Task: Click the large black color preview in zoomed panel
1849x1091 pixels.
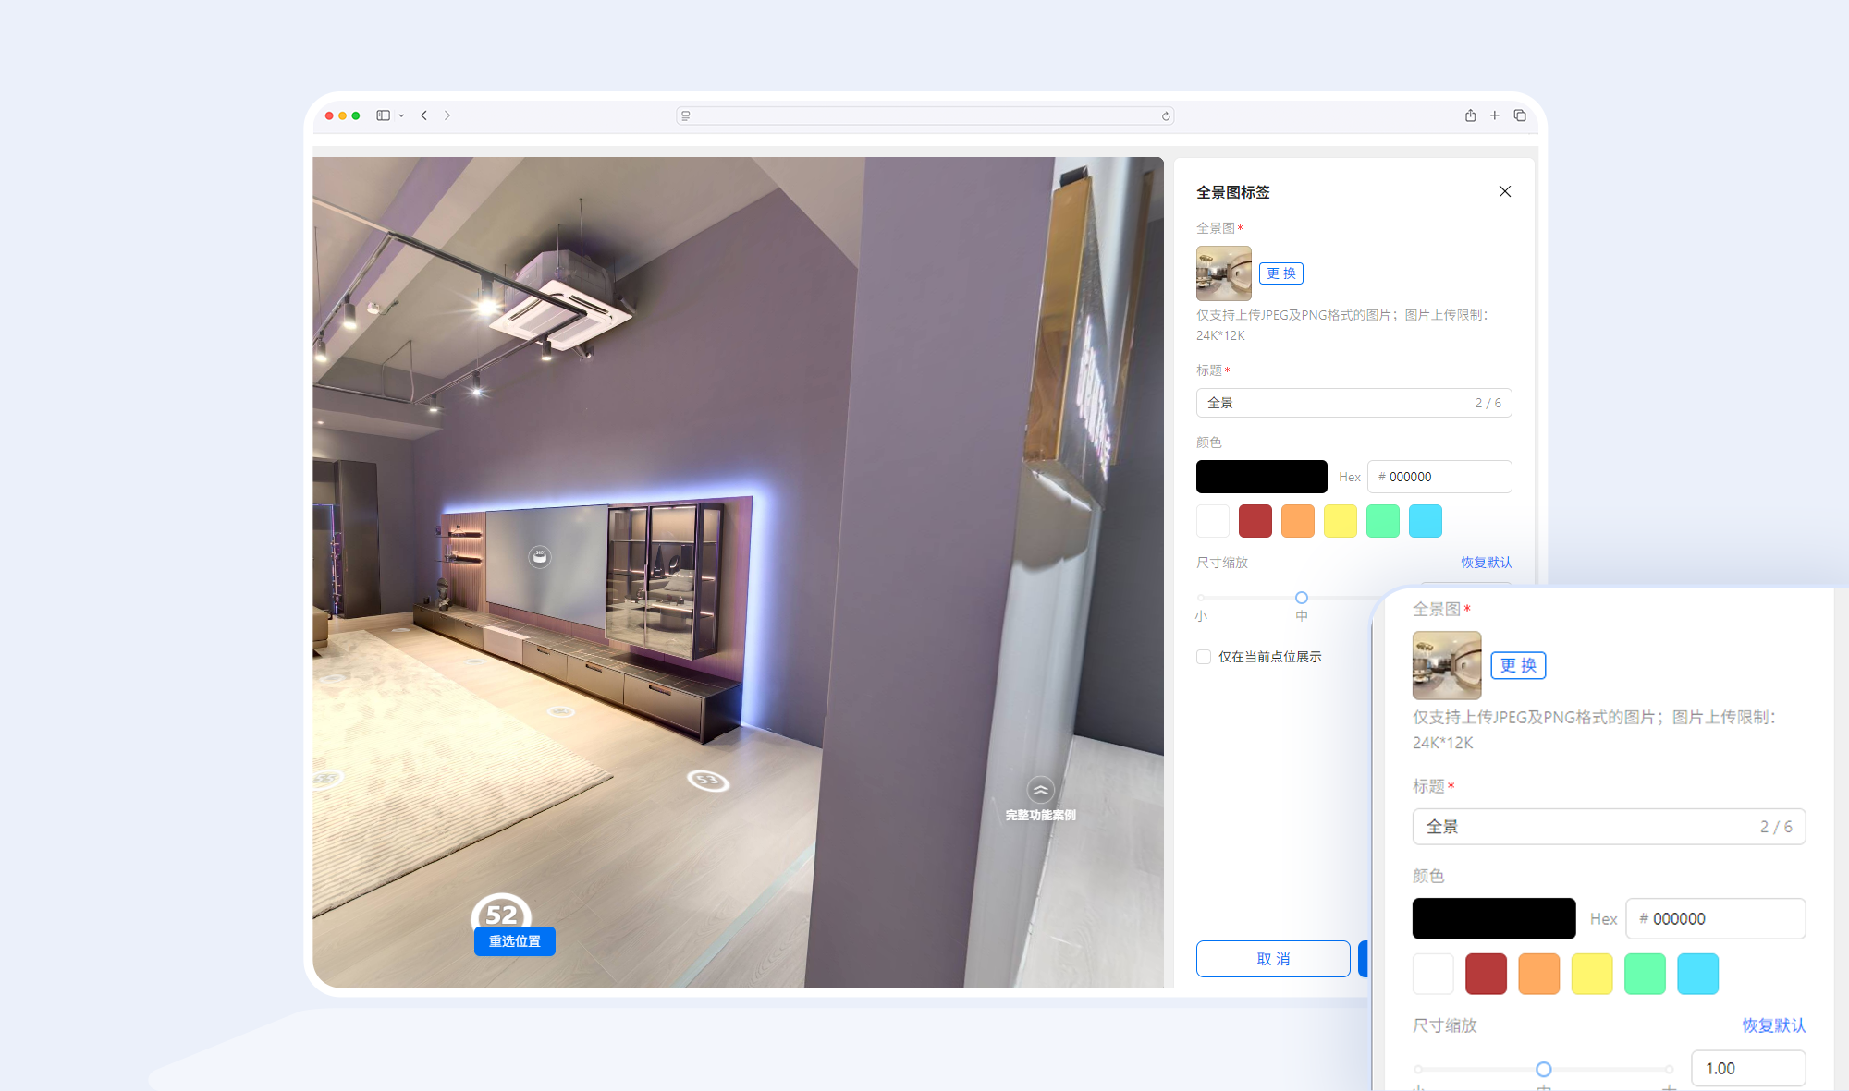Action: click(1494, 919)
